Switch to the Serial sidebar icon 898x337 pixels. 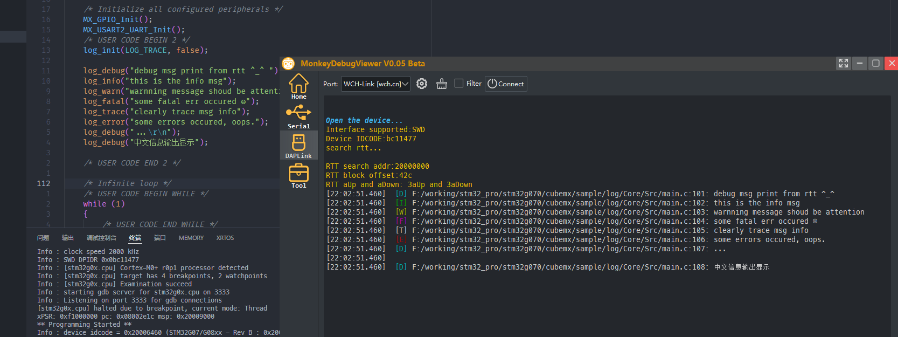(x=298, y=116)
